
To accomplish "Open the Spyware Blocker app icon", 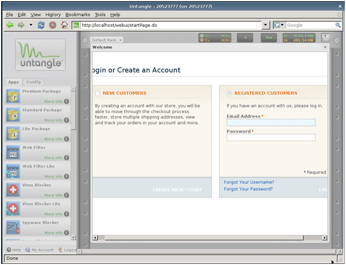I will 13,227.
